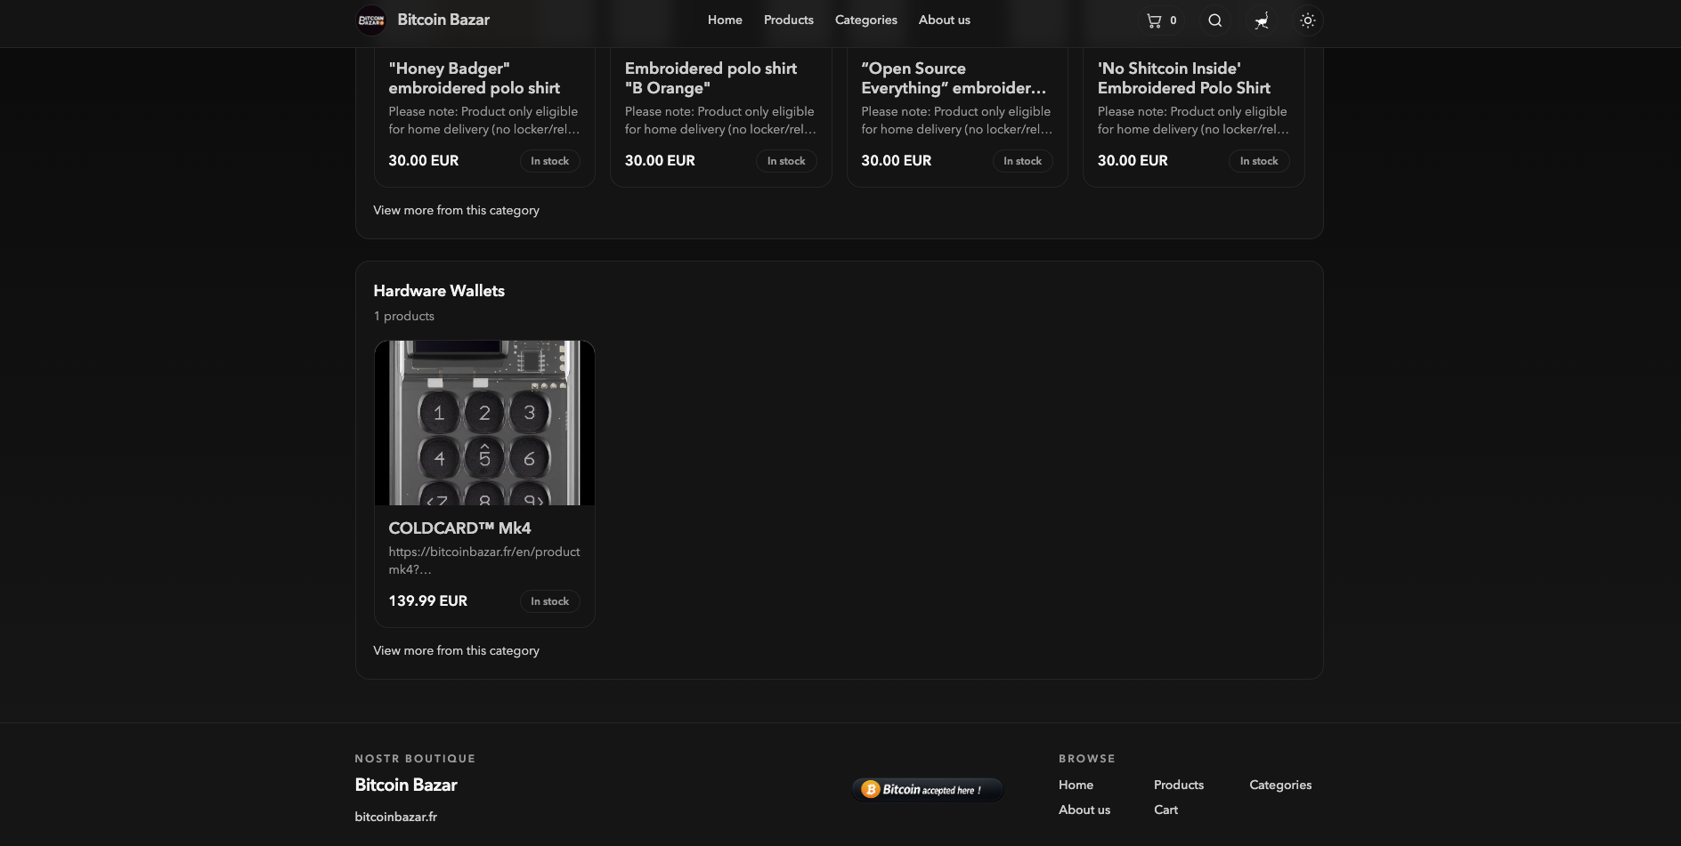
Task: Open the COLDCARD Mk4 product image
Action: (484, 423)
